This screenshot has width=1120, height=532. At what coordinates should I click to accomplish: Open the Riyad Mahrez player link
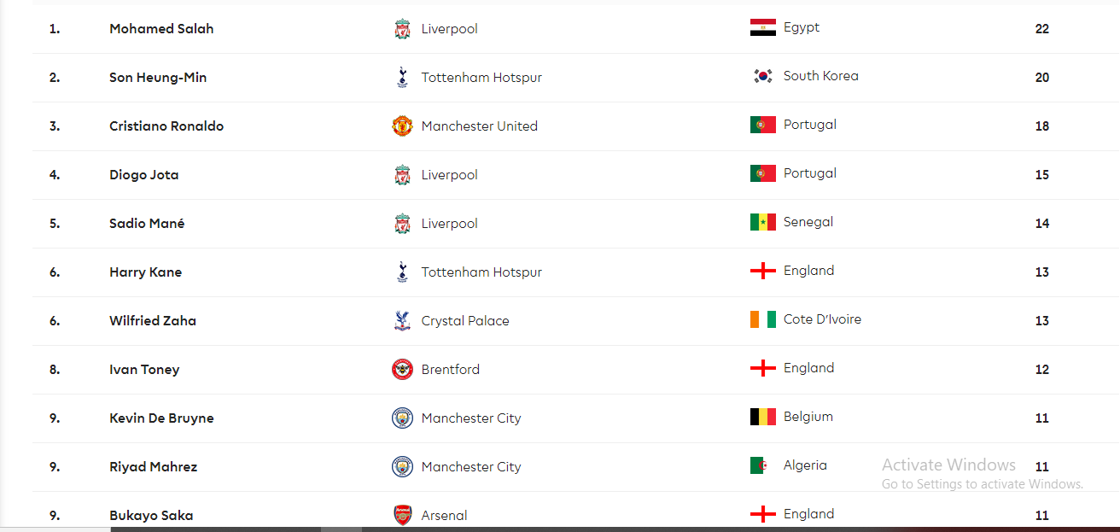point(153,467)
